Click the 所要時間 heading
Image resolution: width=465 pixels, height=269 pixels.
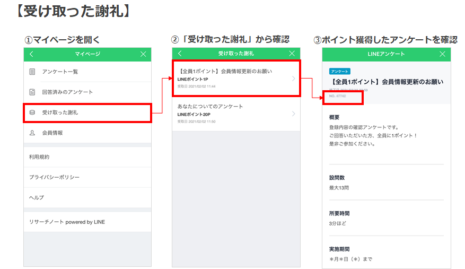click(339, 213)
